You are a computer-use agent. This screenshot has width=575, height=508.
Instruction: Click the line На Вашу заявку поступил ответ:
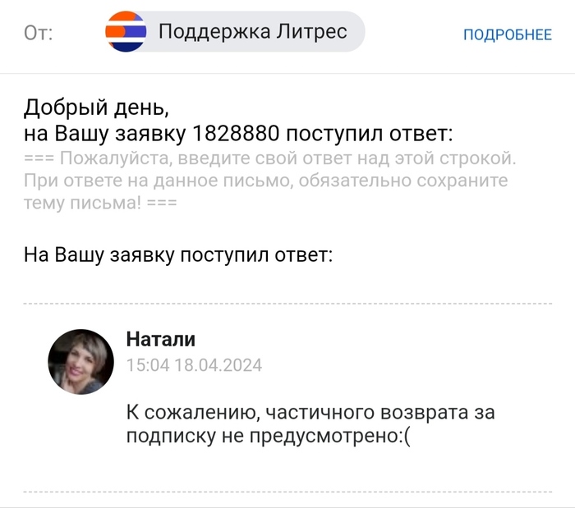[177, 254]
